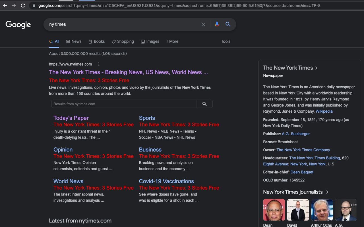This screenshot has height=227, width=364.
Task: Click the arrow beside The New York Times panel title
Action: [317, 68]
